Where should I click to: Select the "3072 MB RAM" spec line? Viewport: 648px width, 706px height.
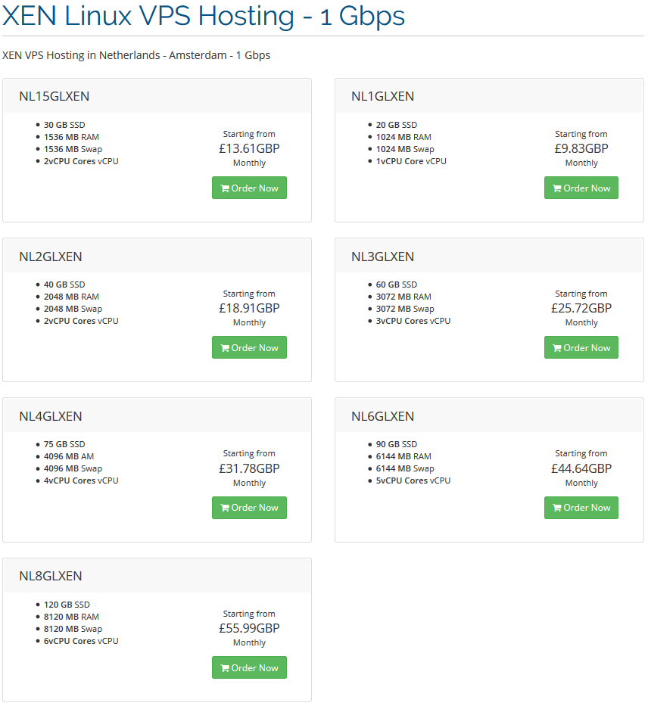click(x=403, y=297)
